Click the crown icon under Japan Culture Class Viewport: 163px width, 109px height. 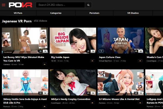click(x=140, y=61)
